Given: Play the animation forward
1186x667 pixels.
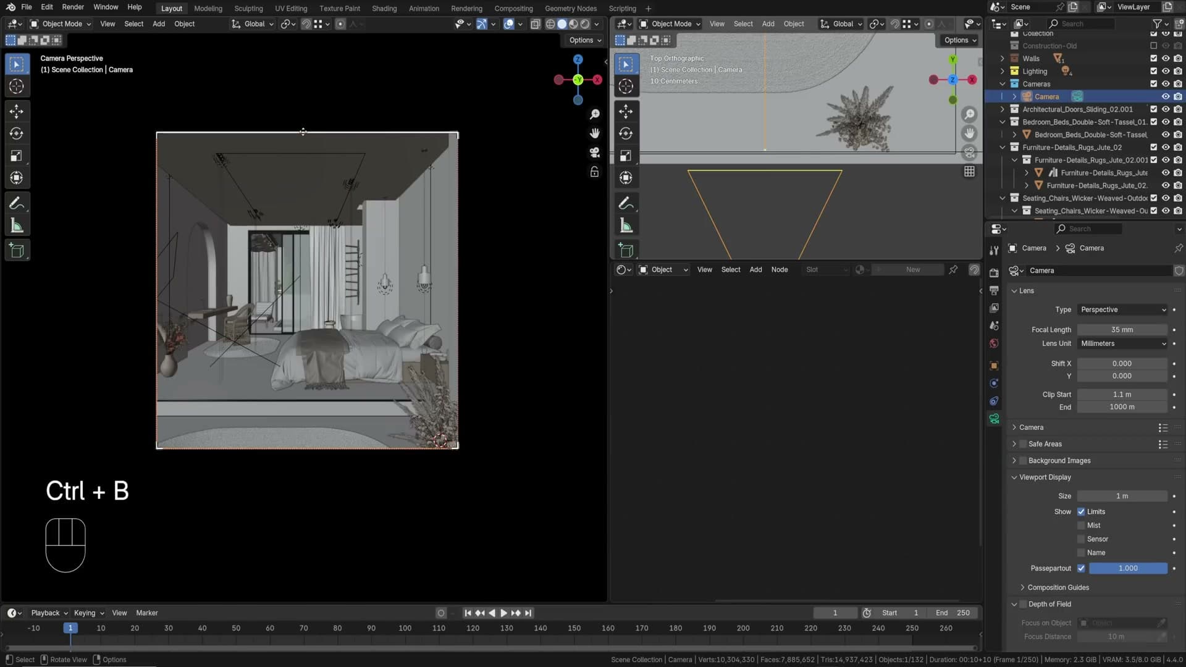Looking at the screenshot, I should point(503,613).
